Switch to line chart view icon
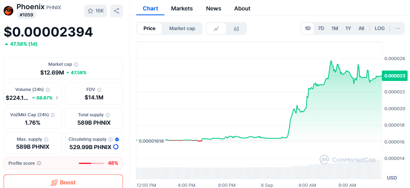 pyautogui.click(x=216, y=29)
